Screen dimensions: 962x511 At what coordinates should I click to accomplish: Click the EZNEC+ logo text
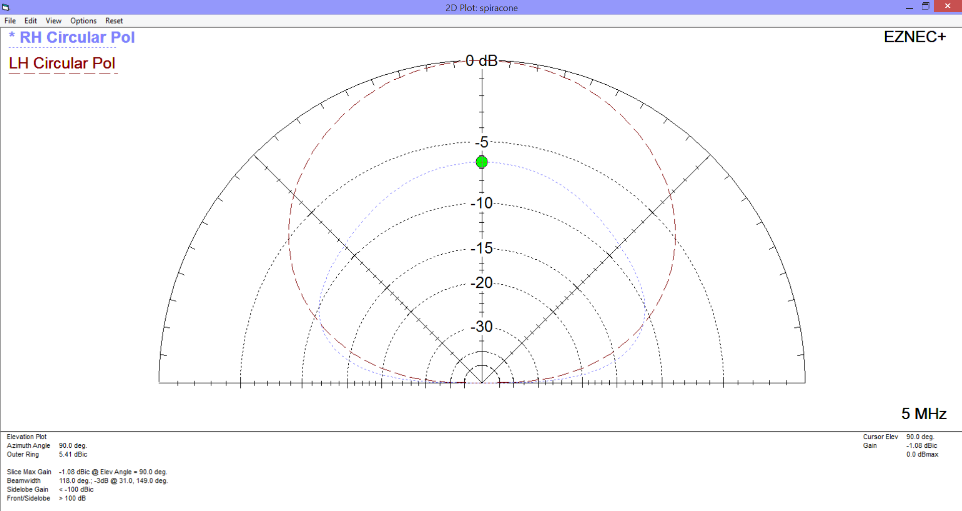tap(914, 37)
